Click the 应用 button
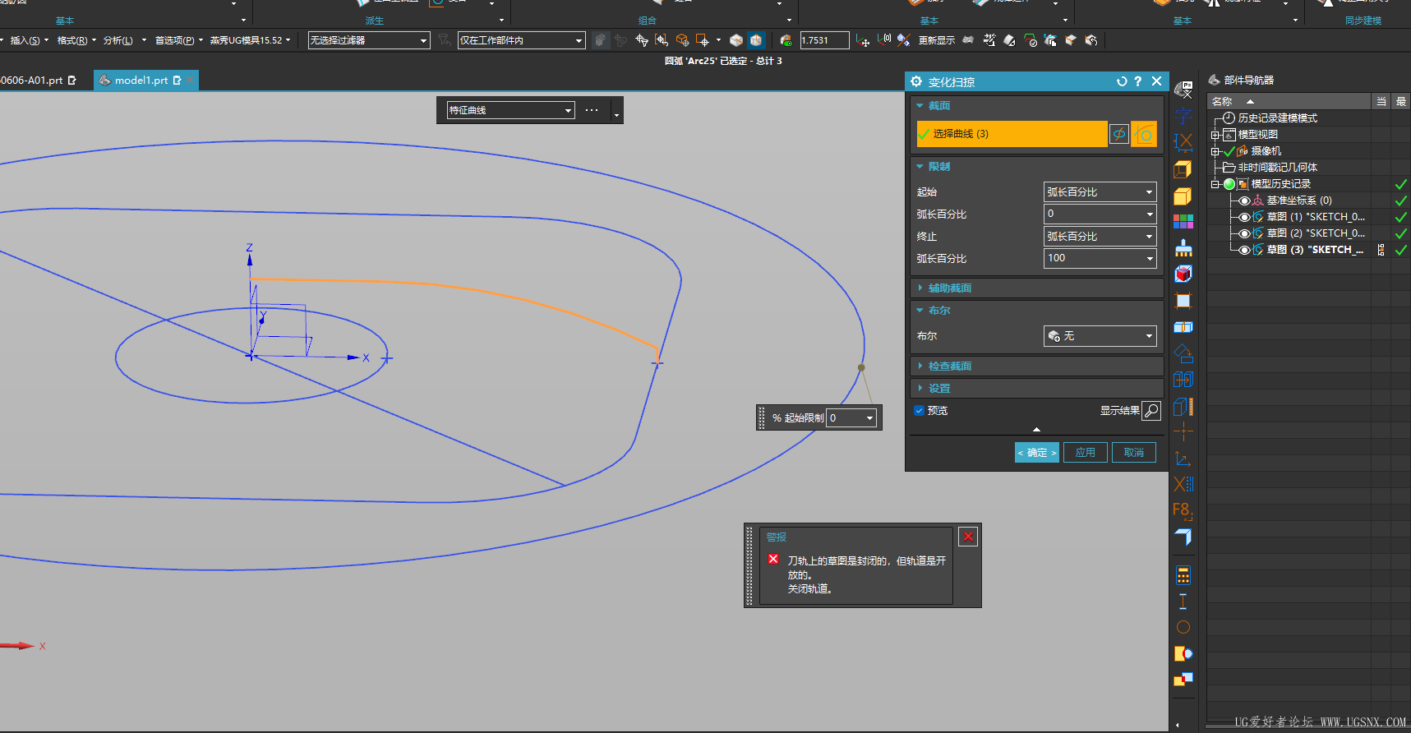 click(1085, 453)
